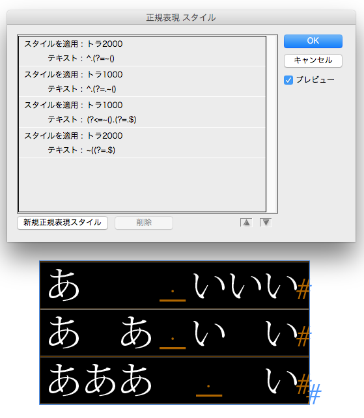Click empty area of the style list
The height and width of the screenshot is (418, 364).
pos(142,185)
